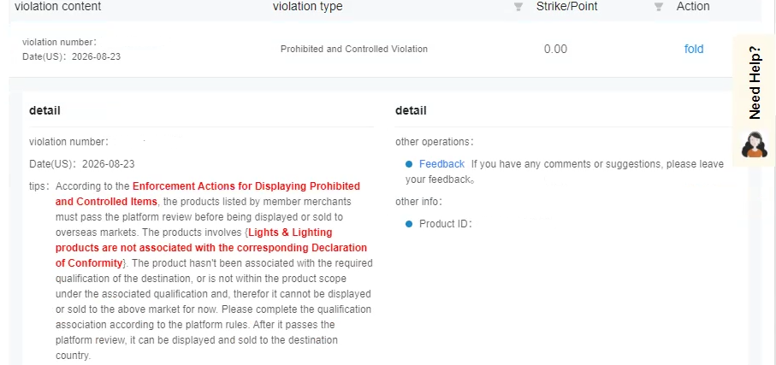Click the violation number label in details
The height and width of the screenshot is (365, 776).
click(x=68, y=142)
